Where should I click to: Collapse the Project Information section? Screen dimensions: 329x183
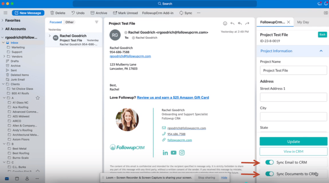tap(321, 51)
